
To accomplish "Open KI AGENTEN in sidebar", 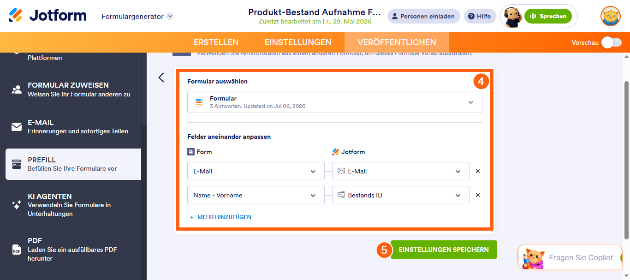I will 73,205.
